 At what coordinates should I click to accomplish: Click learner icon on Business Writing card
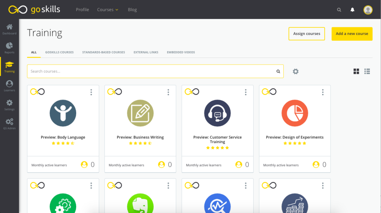pos(162,165)
